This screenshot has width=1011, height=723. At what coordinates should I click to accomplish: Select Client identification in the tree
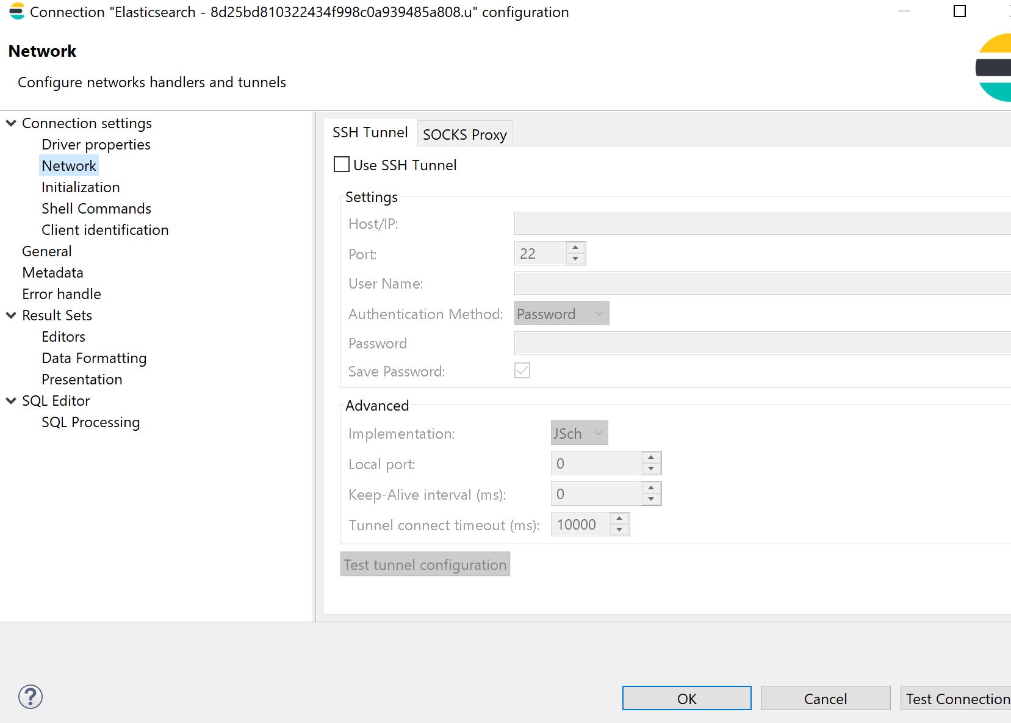tap(105, 230)
